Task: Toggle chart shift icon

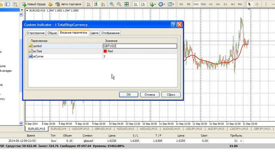Action: pos(143,4)
